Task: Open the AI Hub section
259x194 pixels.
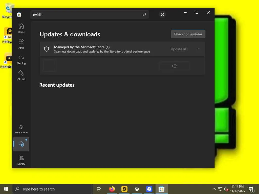Action: tap(21, 75)
